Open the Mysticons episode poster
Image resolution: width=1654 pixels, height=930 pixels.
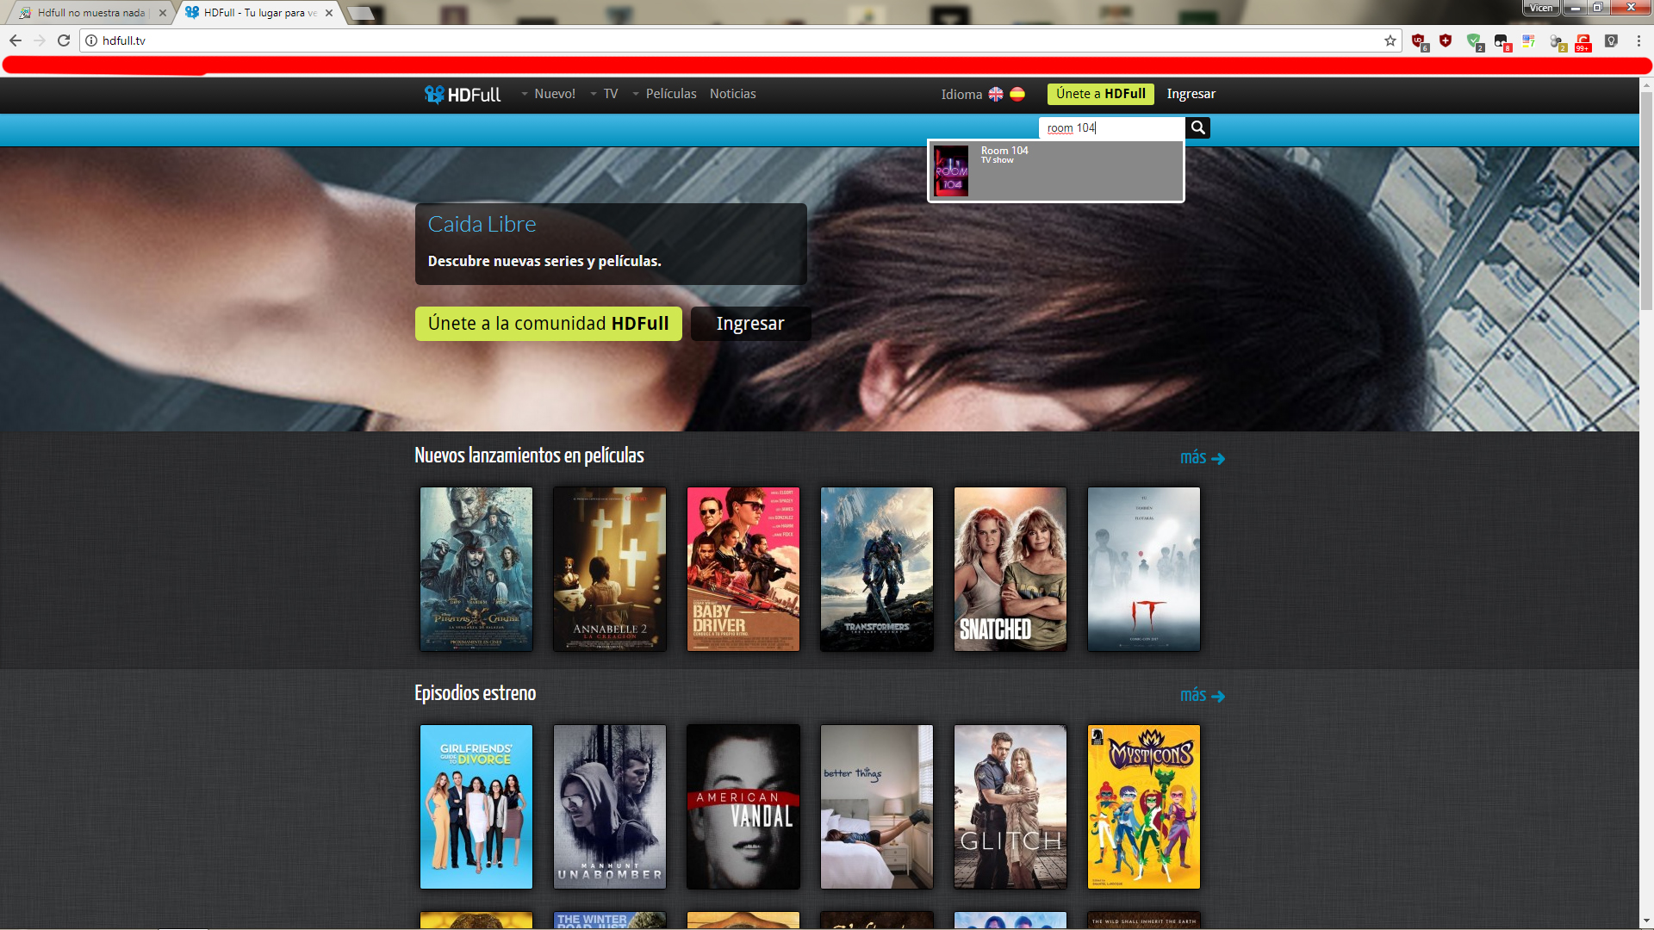tap(1144, 807)
